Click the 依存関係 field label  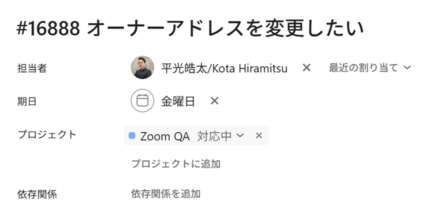37,194
